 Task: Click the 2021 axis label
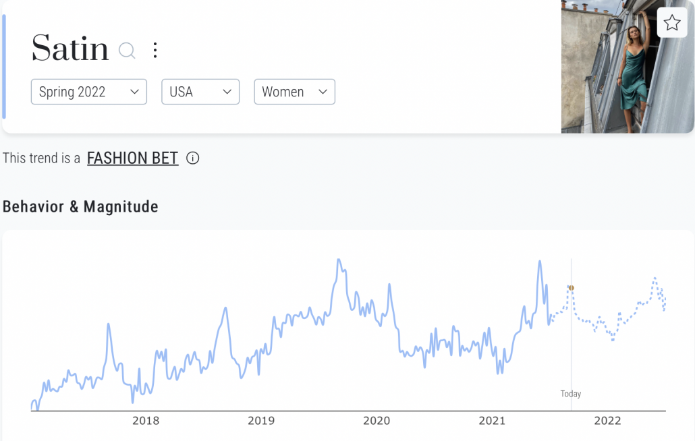coord(492,421)
